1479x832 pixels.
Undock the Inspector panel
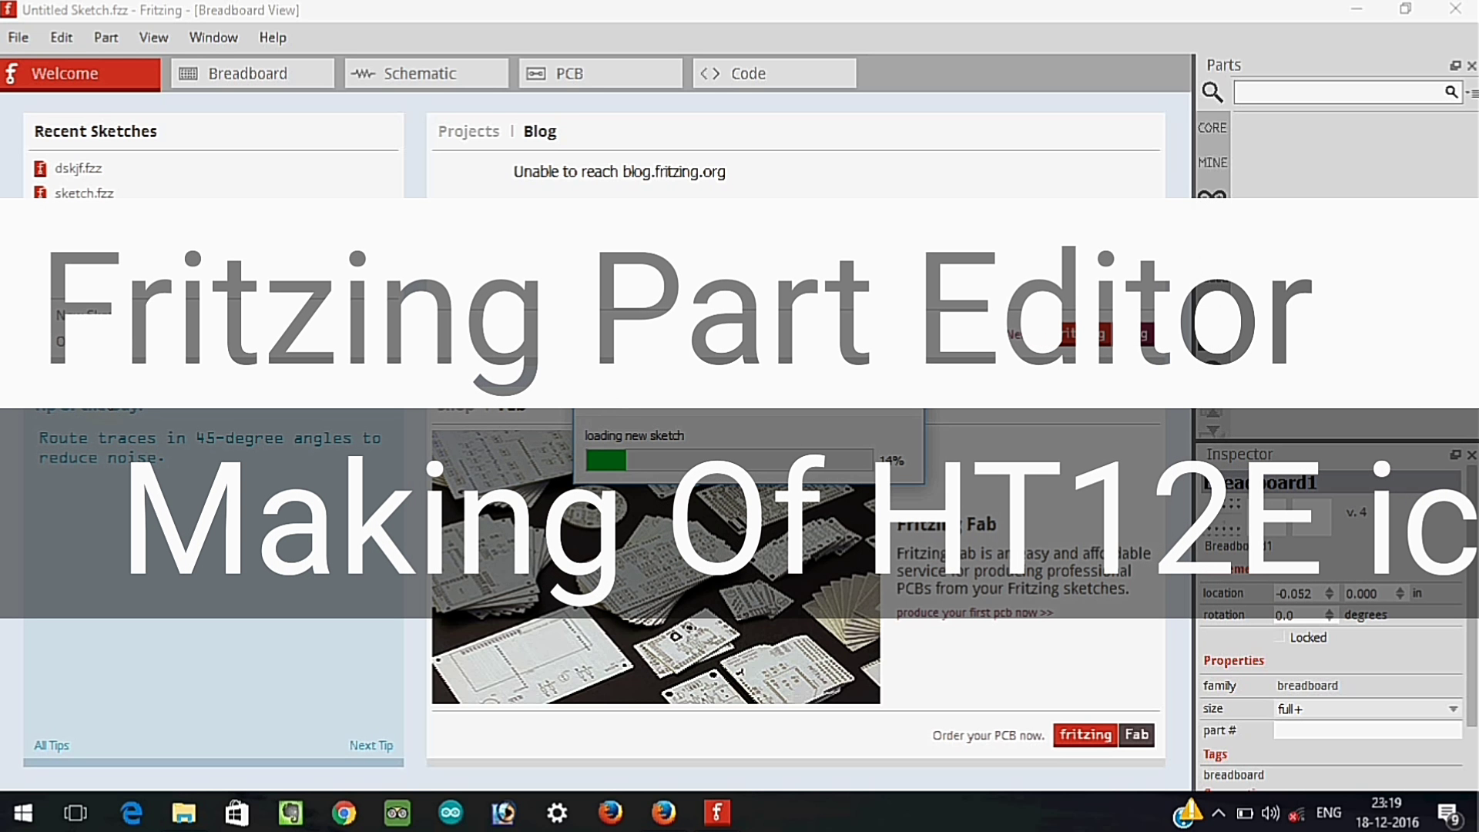[1455, 455]
